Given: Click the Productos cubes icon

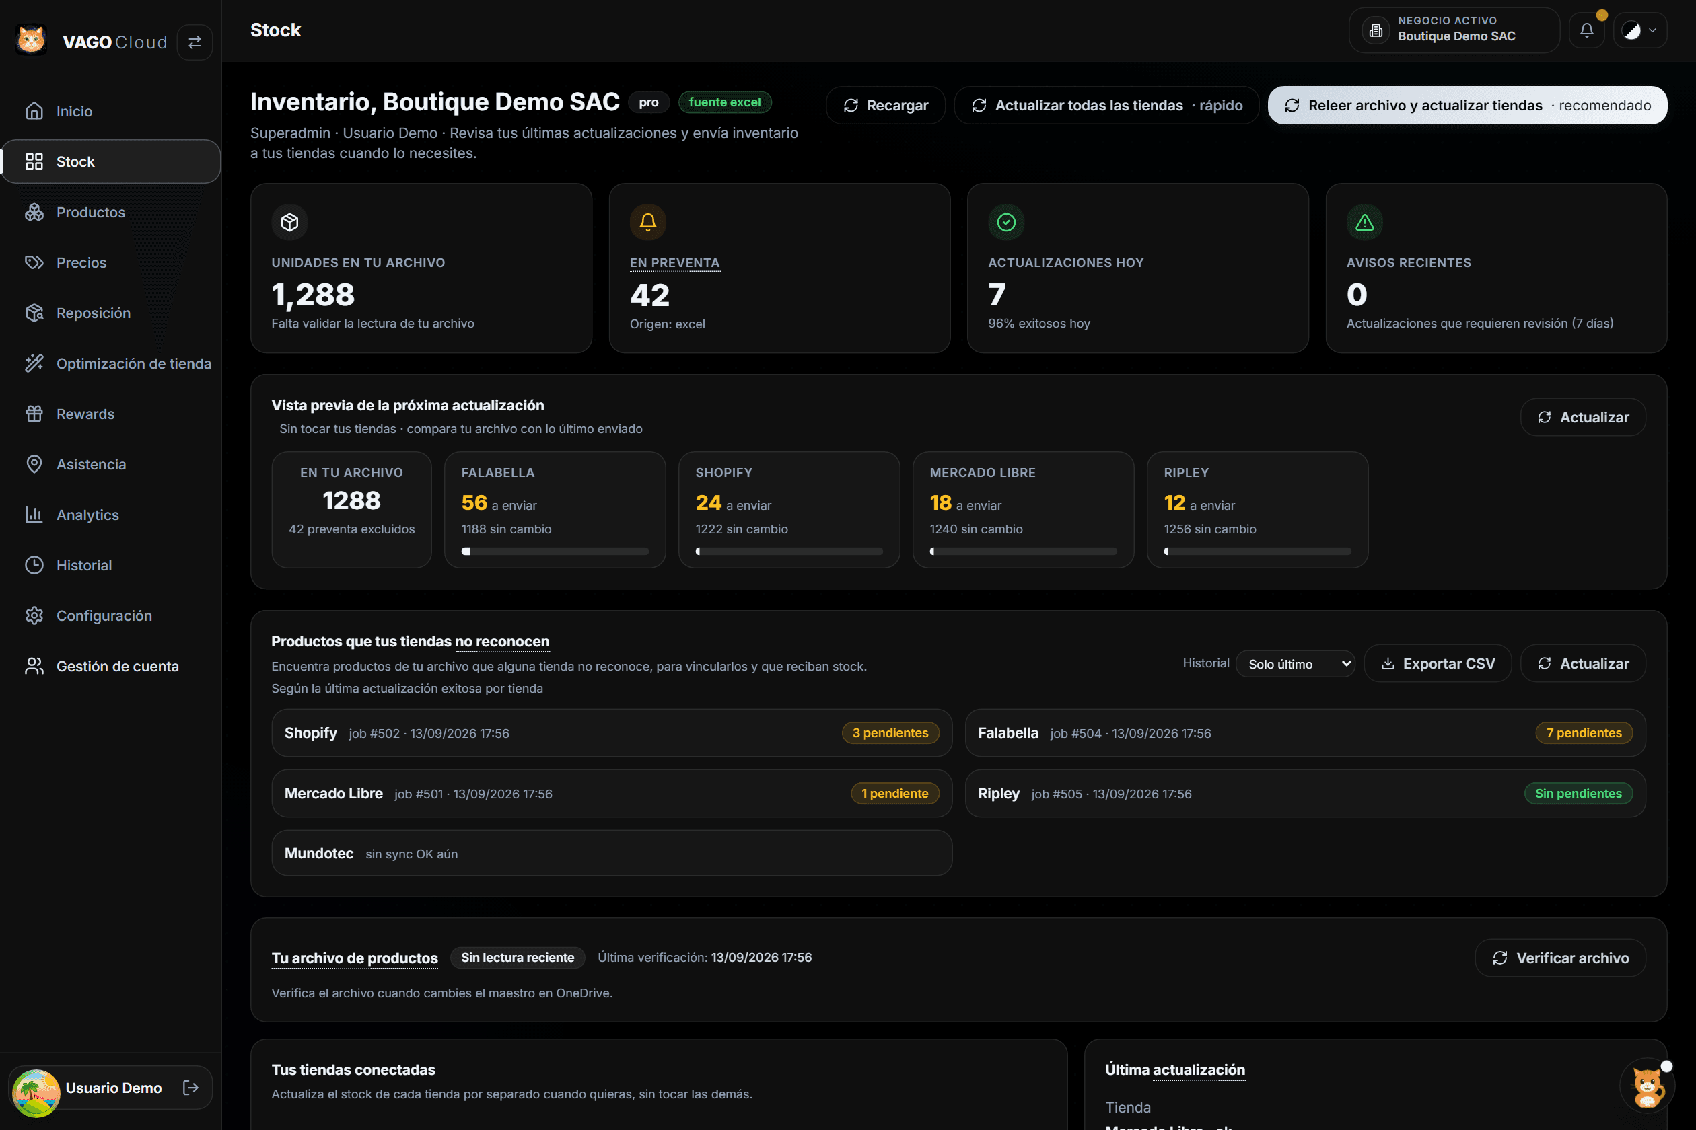Looking at the screenshot, I should 34,212.
